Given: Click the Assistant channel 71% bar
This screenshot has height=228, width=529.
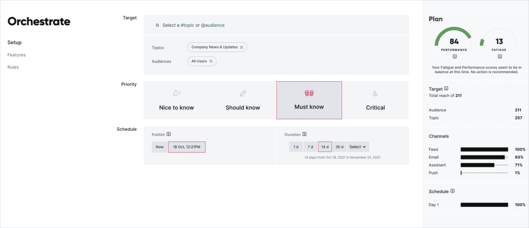Looking at the screenshot, I should click(x=484, y=165).
